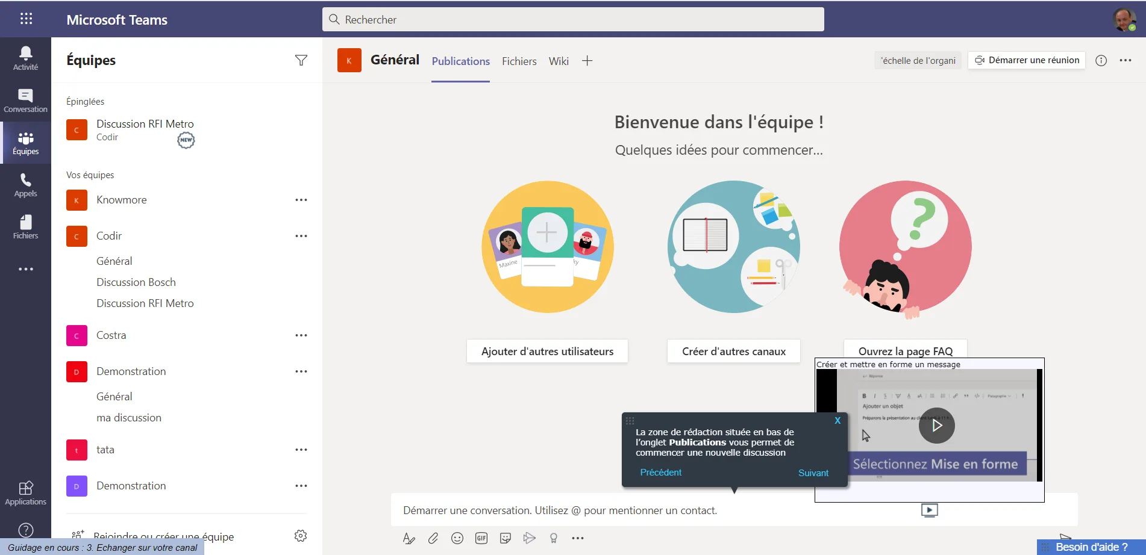Open the Format text editor icon
This screenshot has height=555, width=1146.
(x=409, y=538)
